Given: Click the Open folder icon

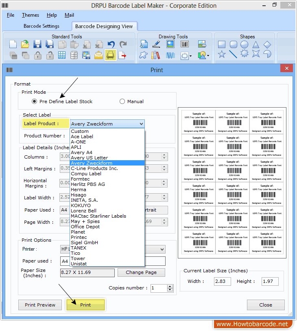Looking at the screenshot, I should tap(25, 44).
